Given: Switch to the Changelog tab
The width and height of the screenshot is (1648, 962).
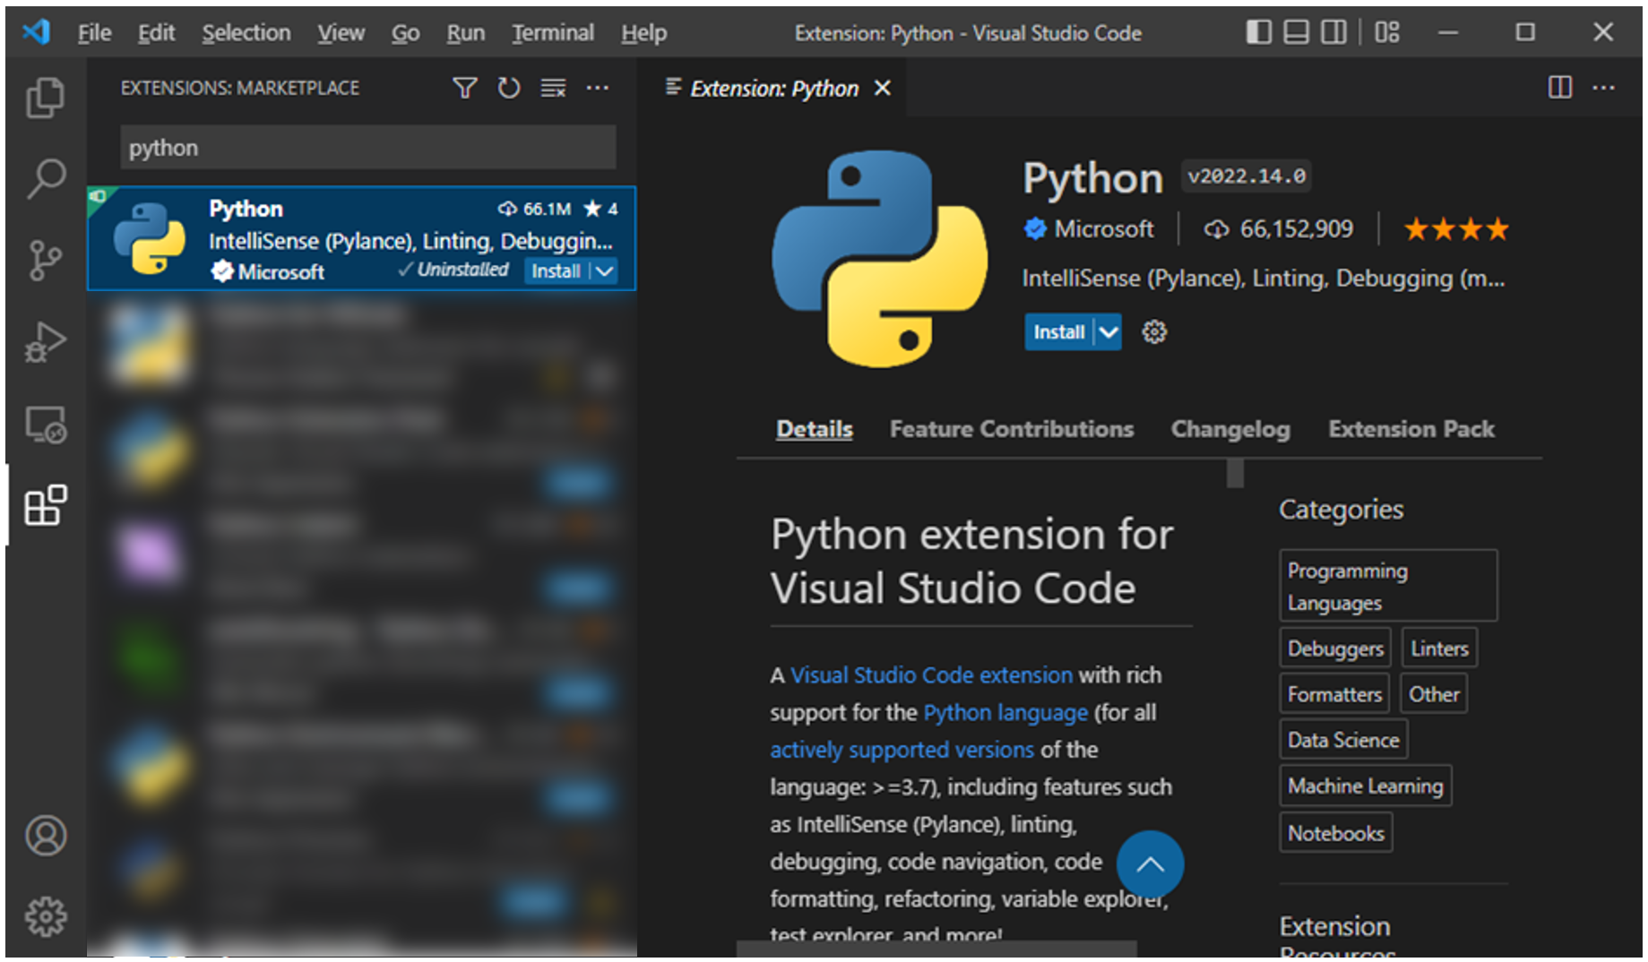Looking at the screenshot, I should pyautogui.click(x=1230, y=429).
